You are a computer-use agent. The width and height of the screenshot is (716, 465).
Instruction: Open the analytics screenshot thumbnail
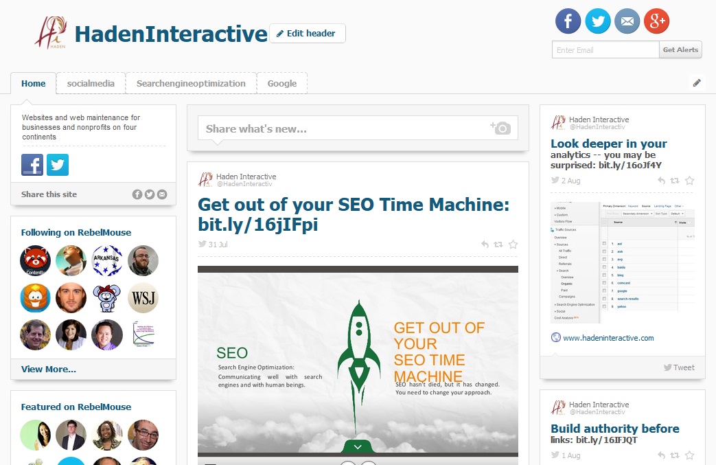(x=623, y=262)
